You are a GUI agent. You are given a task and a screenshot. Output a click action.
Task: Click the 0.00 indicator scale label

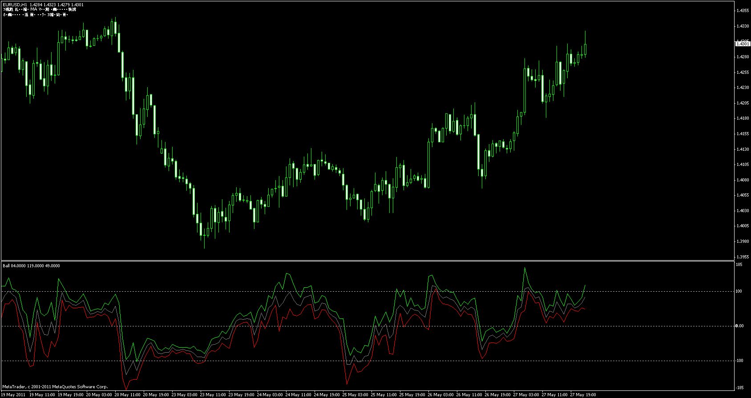(x=739, y=326)
